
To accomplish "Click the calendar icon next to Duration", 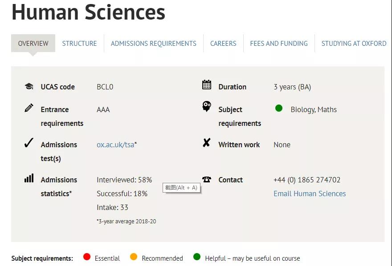I will click(x=207, y=85).
